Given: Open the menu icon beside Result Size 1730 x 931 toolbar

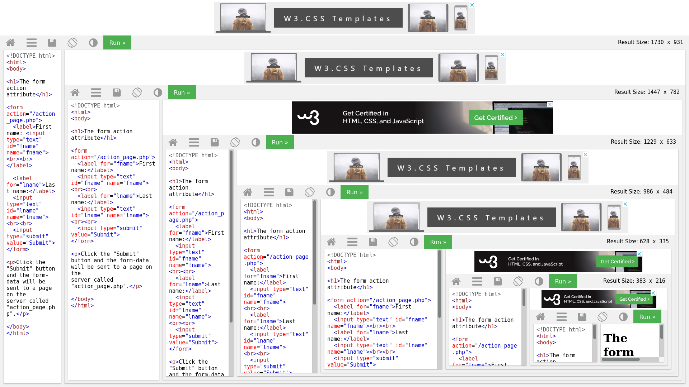Looking at the screenshot, I should 32,43.
